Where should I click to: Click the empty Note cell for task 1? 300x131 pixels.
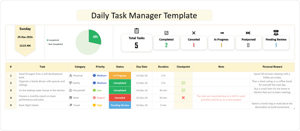coord(221,75)
